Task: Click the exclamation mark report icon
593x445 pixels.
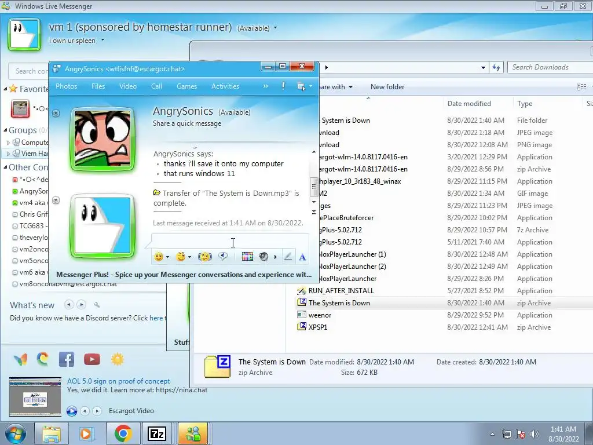Action: point(283,86)
